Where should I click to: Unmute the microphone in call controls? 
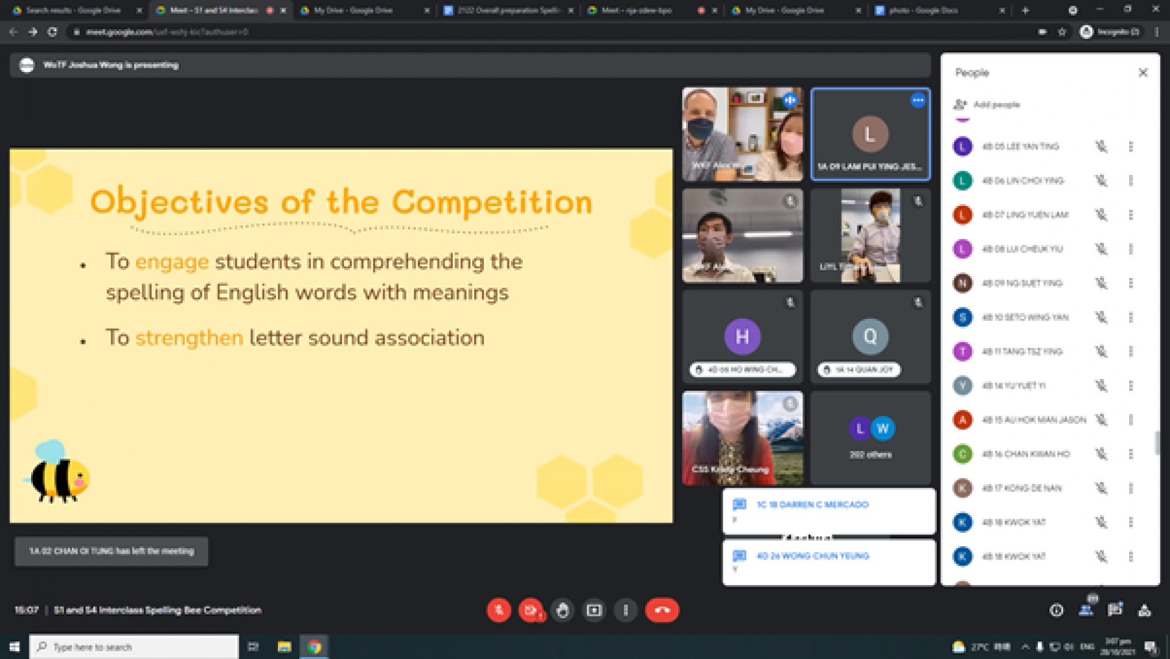[498, 610]
